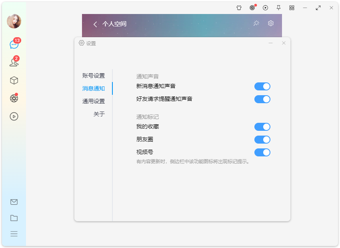Click the sparkle icon in 个人空间 header
The height and width of the screenshot is (248, 340).
(256, 23)
